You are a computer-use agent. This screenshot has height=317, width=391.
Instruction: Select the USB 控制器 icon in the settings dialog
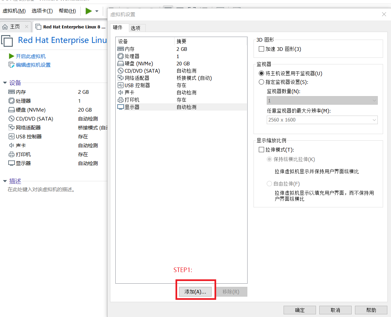121,85
